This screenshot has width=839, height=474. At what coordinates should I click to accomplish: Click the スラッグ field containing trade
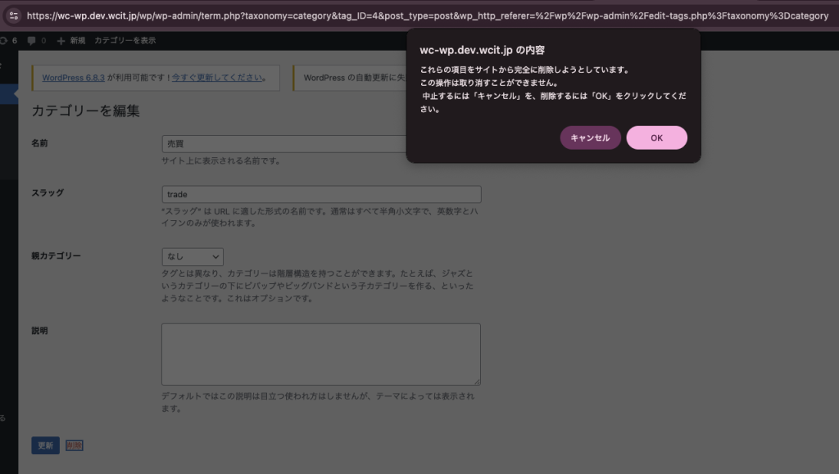click(x=321, y=195)
